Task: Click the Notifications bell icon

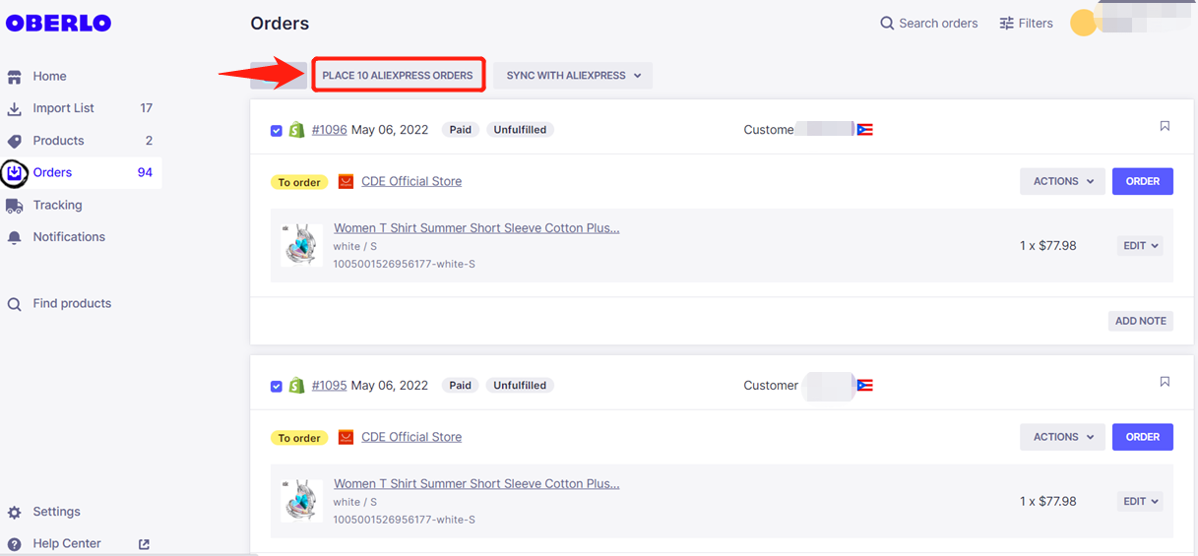Action: pos(15,237)
